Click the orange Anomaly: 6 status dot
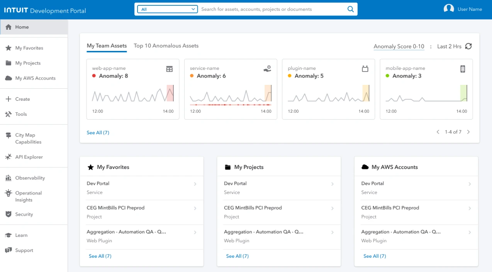The height and width of the screenshot is (272, 492). click(x=192, y=76)
